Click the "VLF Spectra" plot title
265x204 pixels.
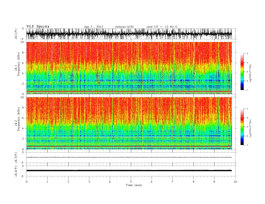[38, 26]
